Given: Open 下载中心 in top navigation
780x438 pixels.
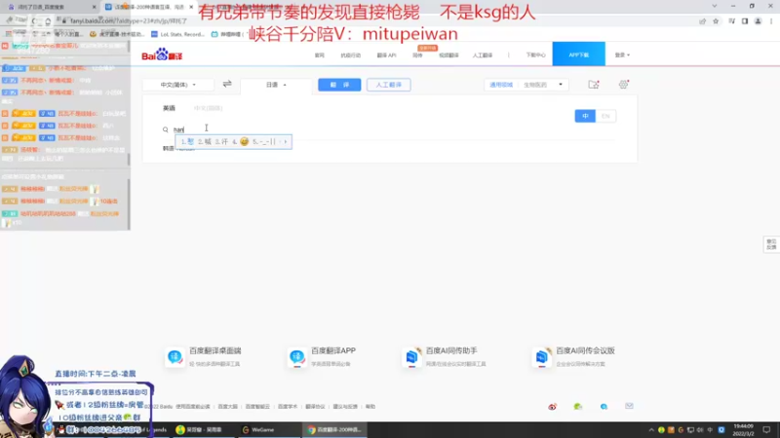Looking at the screenshot, I should click(x=535, y=55).
